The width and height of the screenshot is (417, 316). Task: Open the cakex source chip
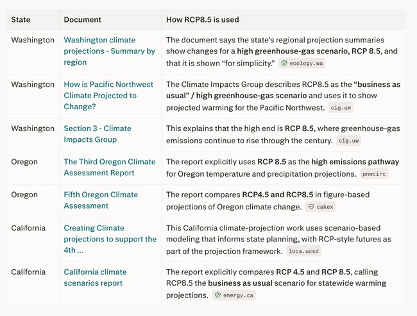tap(321, 207)
